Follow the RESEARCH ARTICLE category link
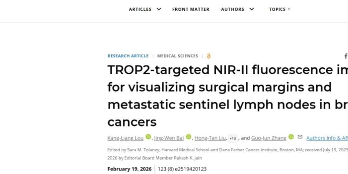The width and height of the screenshot is (348, 174). point(128,56)
